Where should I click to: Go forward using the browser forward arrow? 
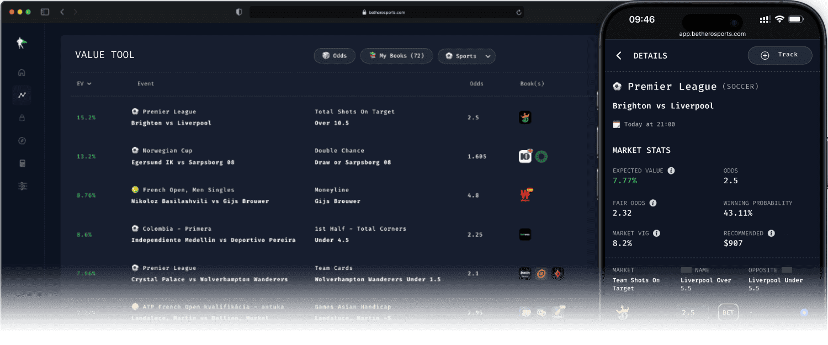(x=75, y=12)
